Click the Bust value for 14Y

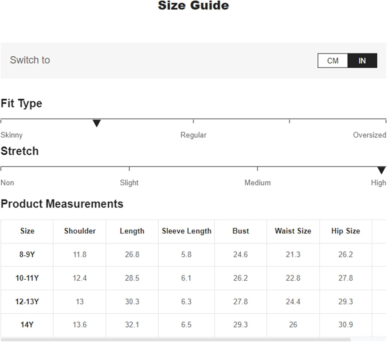click(x=240, y=325)
